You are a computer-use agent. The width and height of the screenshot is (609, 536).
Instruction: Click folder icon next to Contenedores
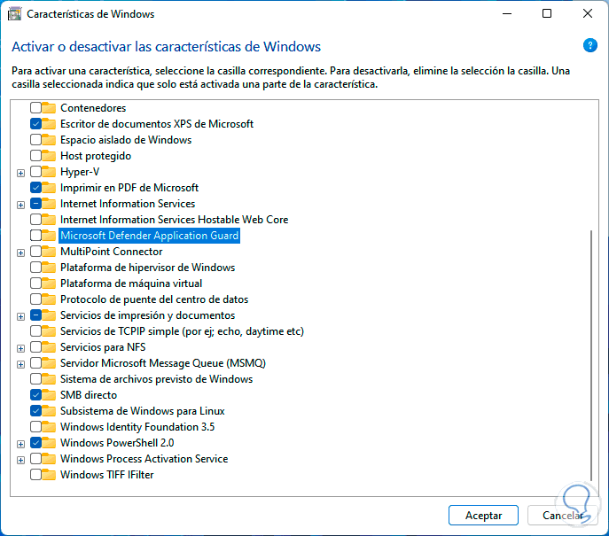coord(49,107)
